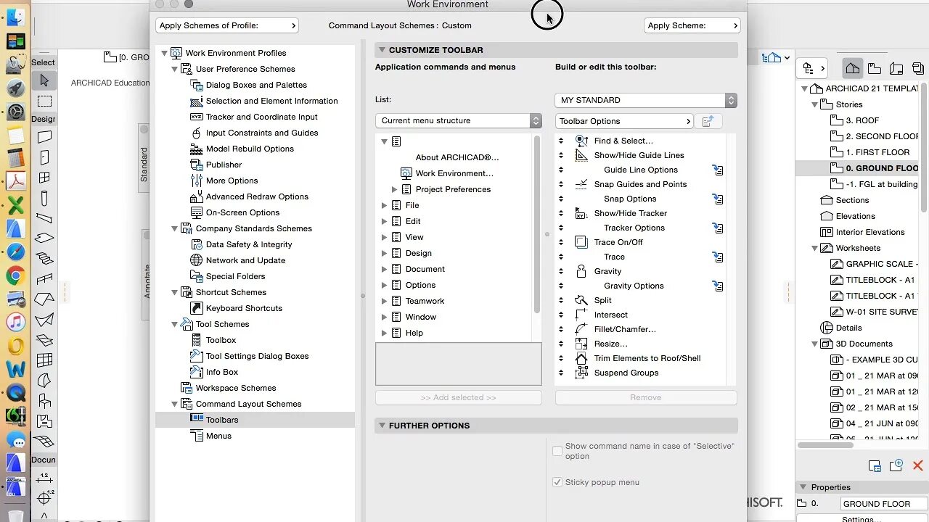This screenshot has height=522, width=929.
Task: Click the Dialog Boxes and Palettes icon
Action: (196, 85)
